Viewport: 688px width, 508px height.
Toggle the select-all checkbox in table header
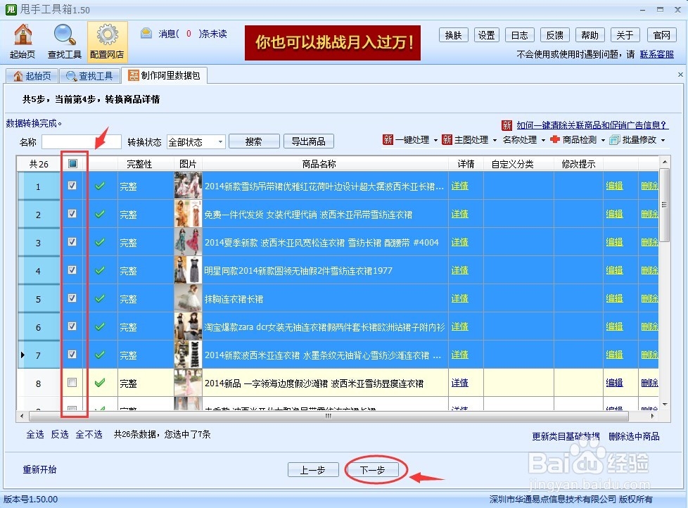pos(73,163)
